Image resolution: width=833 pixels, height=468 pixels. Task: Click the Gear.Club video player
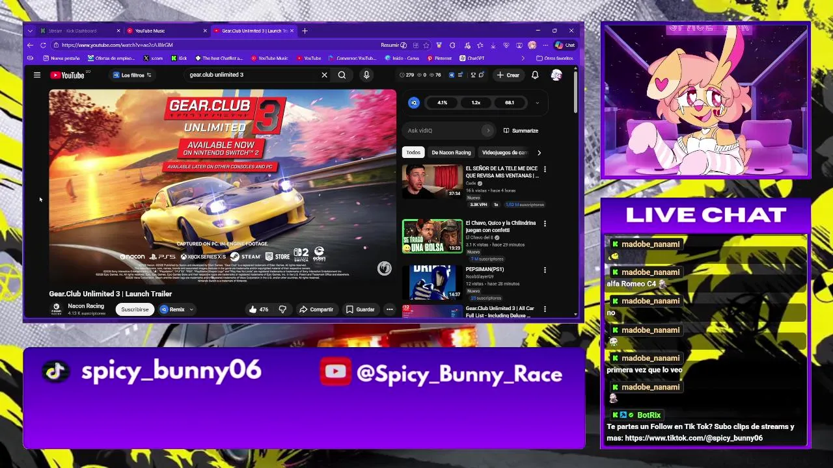tap(223, 186)
